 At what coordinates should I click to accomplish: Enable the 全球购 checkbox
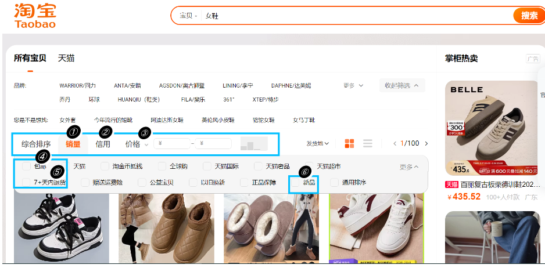162,166
